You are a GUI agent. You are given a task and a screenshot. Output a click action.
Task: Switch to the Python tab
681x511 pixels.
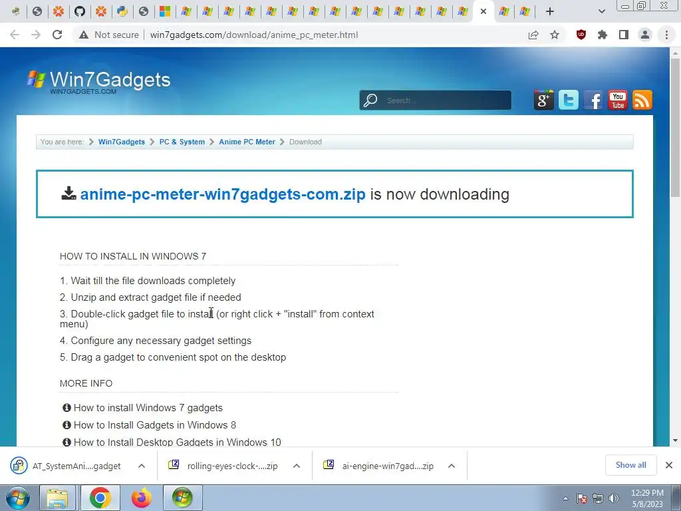click(x=122, y=11)
